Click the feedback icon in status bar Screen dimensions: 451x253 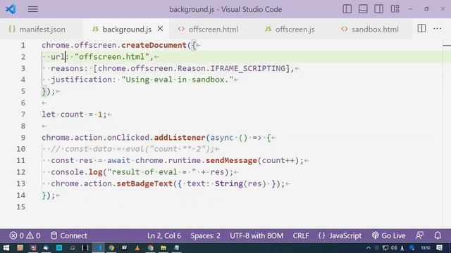pyautogui.click(x=420, y=236)
